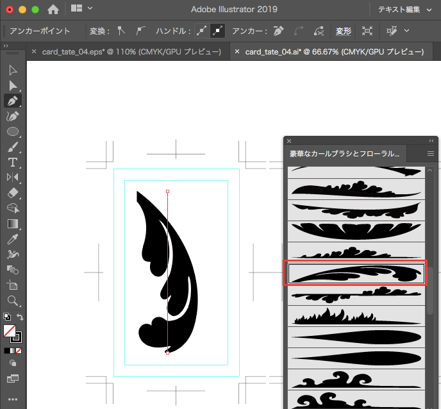Screen dimensions: 441x409
Task: Click the 変形 button in control bar
Action: (x=344, y=31)
